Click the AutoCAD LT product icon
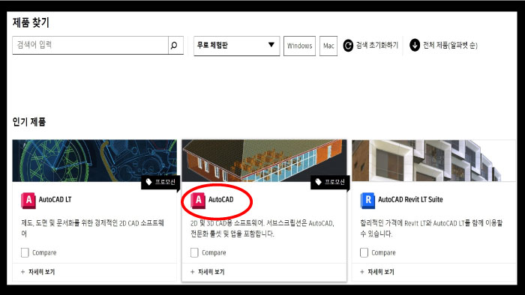Image resolution: width=525 pixels, height=295 pixels. point(28,200)
